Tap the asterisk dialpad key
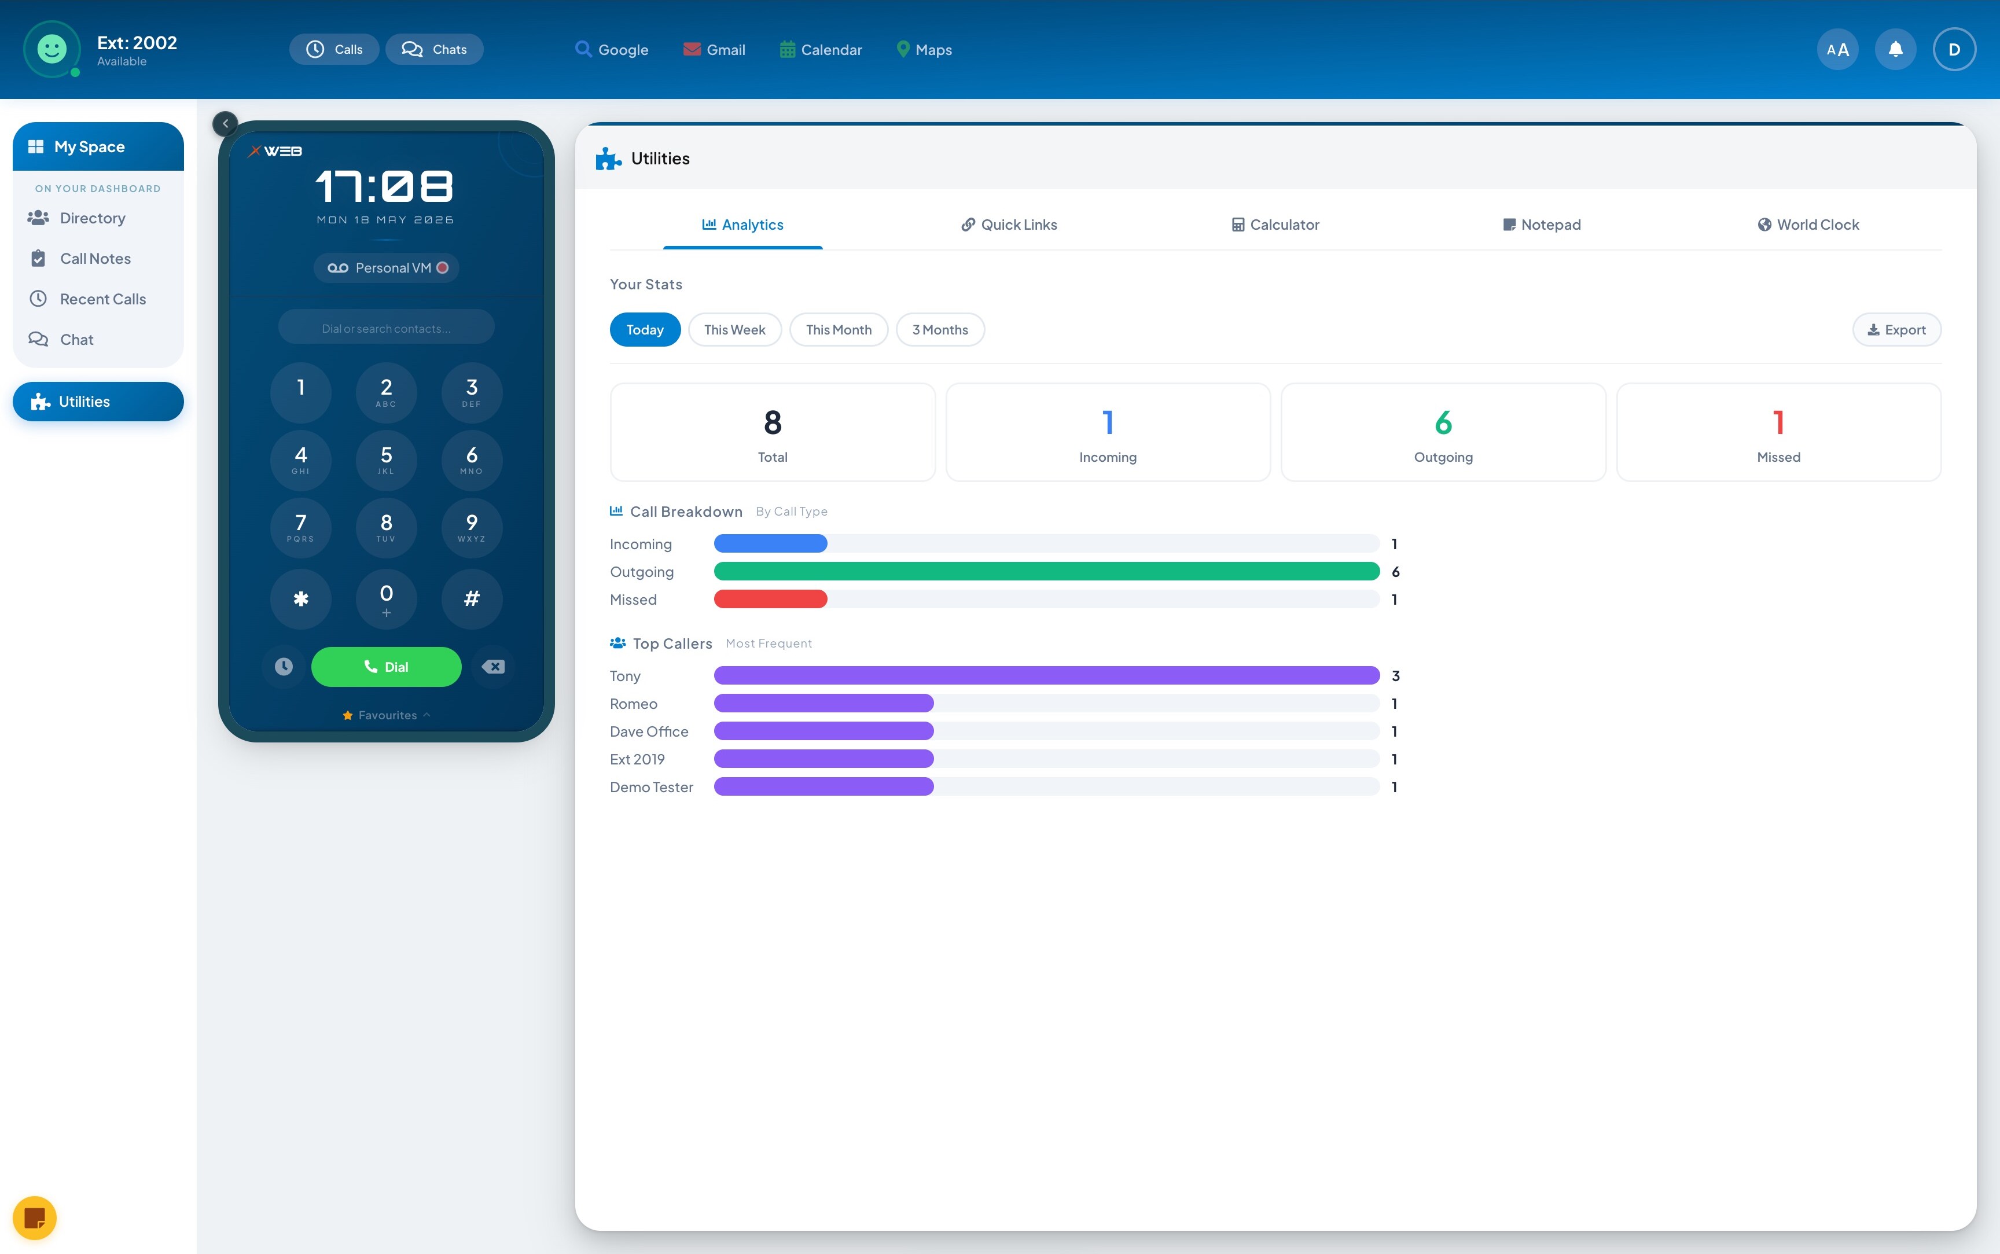 coord(301,599)
